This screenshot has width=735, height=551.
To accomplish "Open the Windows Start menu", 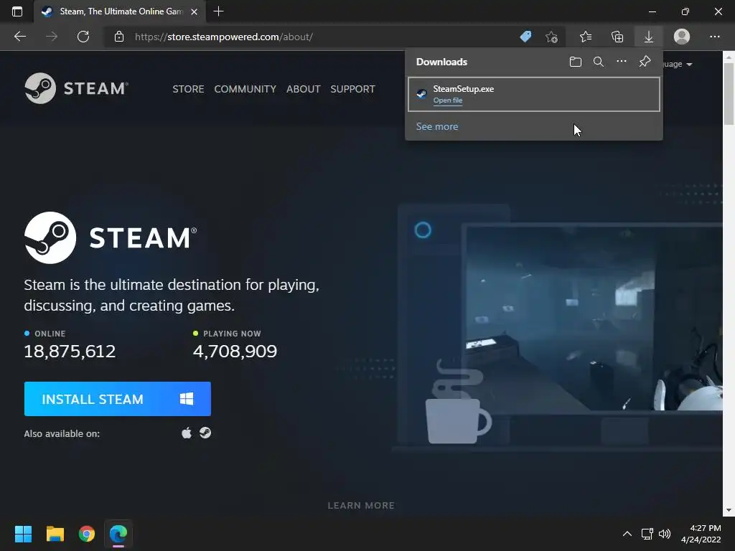I will coord(23,534).
